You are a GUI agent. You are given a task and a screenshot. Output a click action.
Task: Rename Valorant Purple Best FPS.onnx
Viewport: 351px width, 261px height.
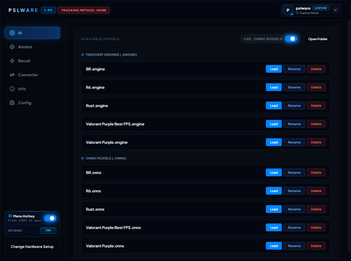294,228
